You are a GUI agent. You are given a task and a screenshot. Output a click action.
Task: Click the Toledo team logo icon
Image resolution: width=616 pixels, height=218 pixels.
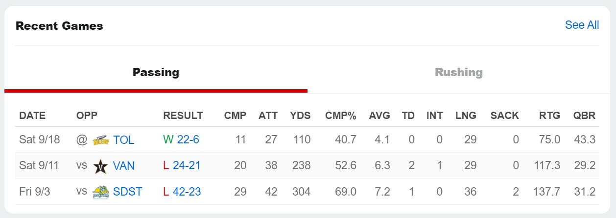(x=100, y=140)
